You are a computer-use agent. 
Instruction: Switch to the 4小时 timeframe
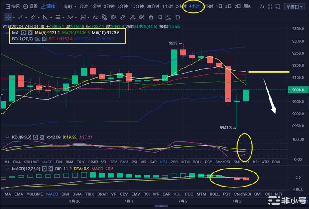click(x=193, y=6)
